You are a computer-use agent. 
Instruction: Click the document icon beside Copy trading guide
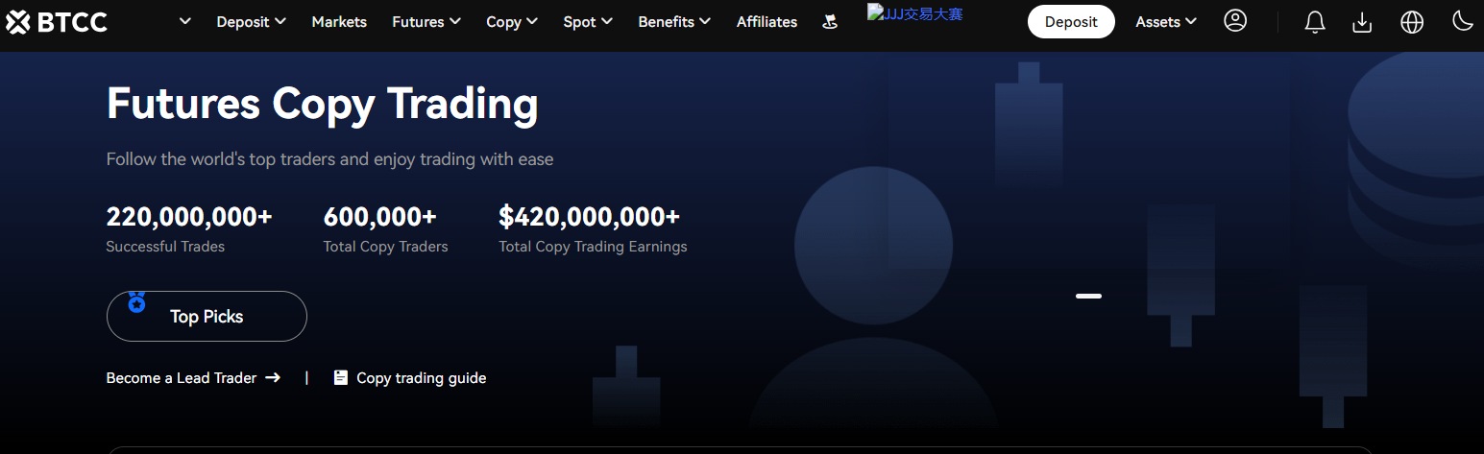pos(340,377)
